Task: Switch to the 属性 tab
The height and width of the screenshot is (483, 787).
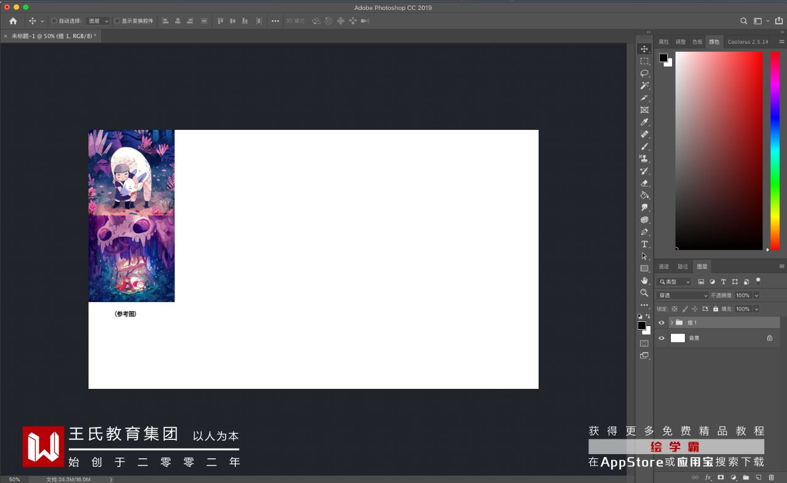Action: [663, 42]
